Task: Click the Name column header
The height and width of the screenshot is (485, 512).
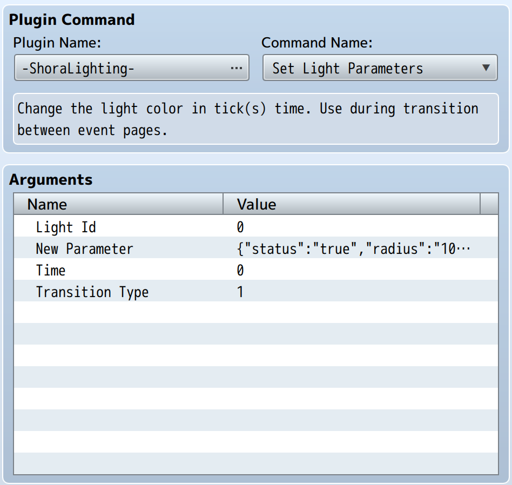Action: 118,204
